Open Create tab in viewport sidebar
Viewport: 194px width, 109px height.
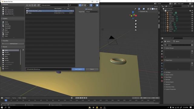(x=159, y=26)
